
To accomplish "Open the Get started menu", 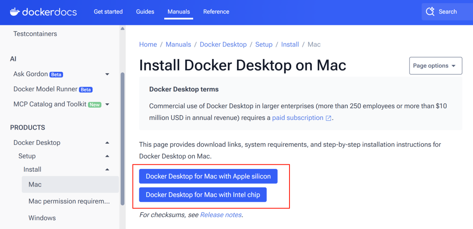I will (108, 12).
